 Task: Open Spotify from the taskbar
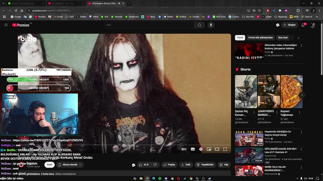pos(160,178)
